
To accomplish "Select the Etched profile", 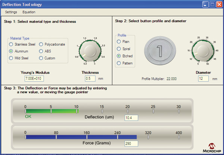I will click(x=119, y=56).
